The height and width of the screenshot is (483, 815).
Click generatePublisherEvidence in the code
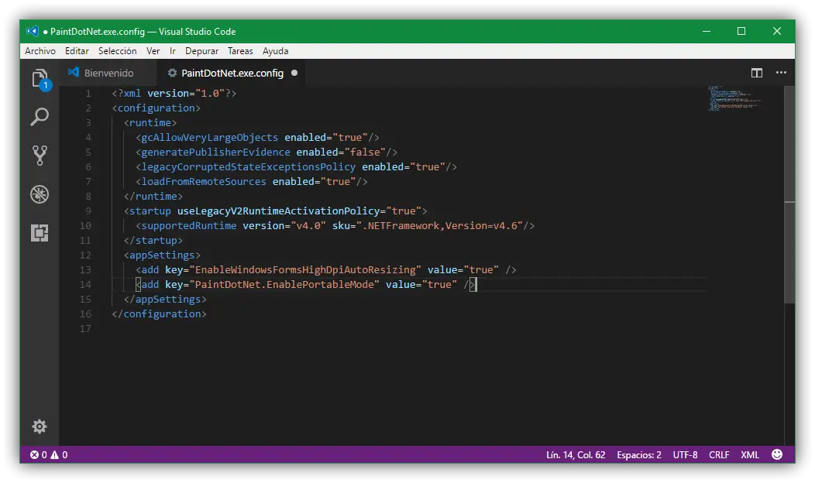(215, 152)
